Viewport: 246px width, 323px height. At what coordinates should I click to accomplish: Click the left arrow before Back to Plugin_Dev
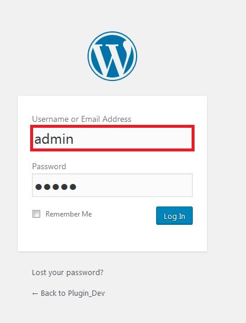pyautogui.click(x=35, y=293)
